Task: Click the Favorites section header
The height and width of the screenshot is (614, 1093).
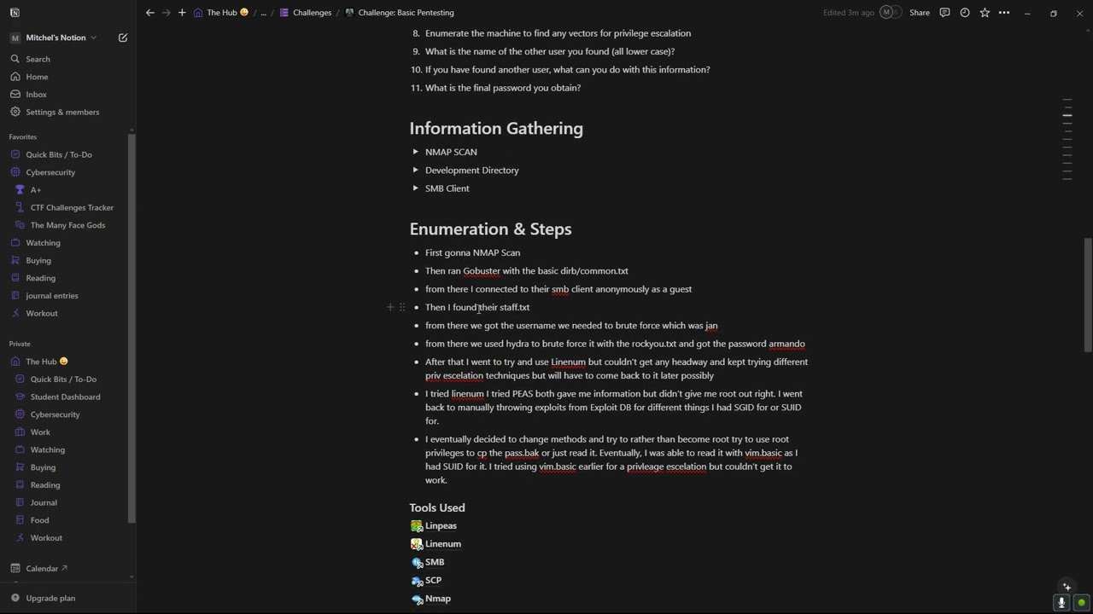Action: click(x=23, y=136)
